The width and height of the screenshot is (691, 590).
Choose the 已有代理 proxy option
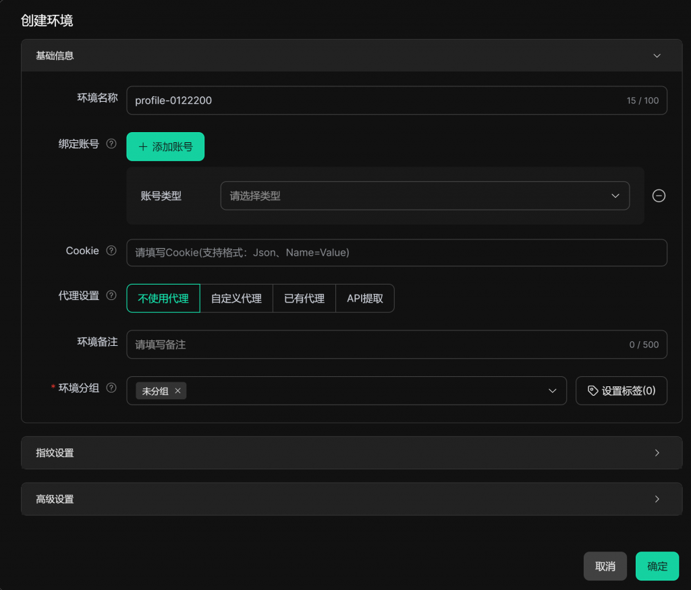[304, 298]
